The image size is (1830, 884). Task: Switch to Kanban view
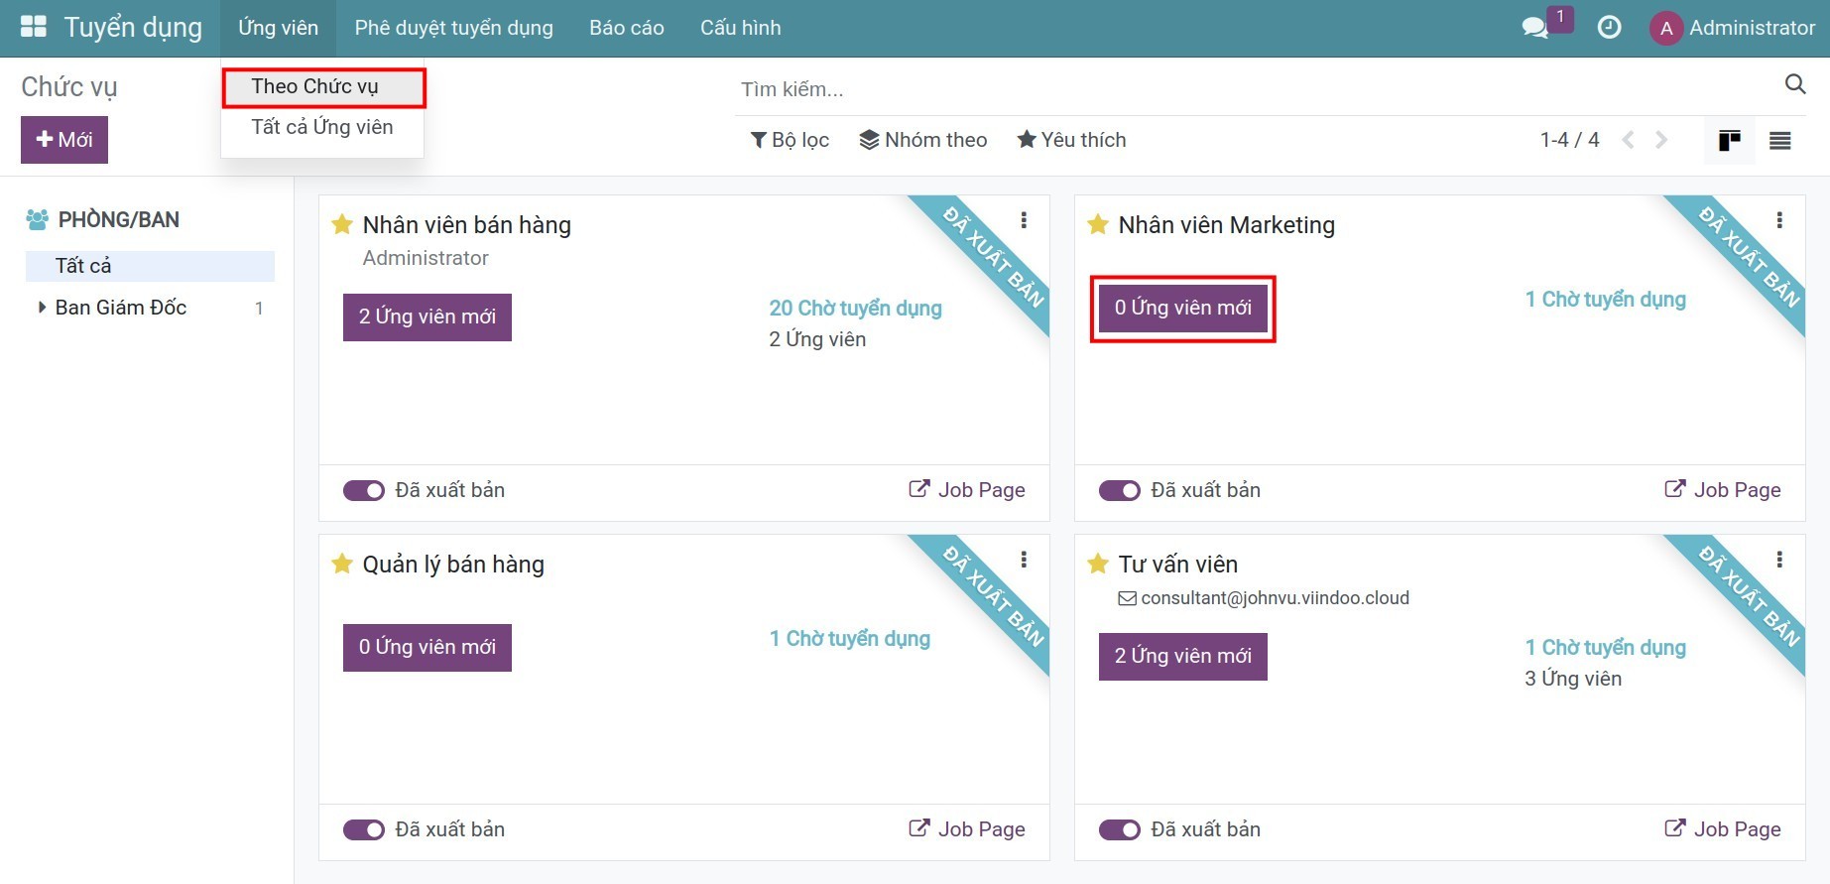coord(1729,141)
